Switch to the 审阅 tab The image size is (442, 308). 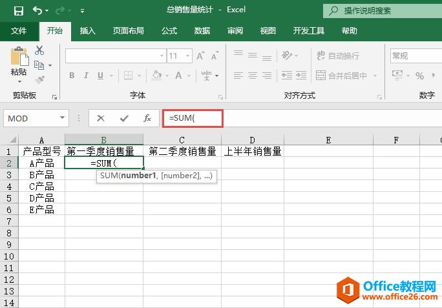click(235, 30)
